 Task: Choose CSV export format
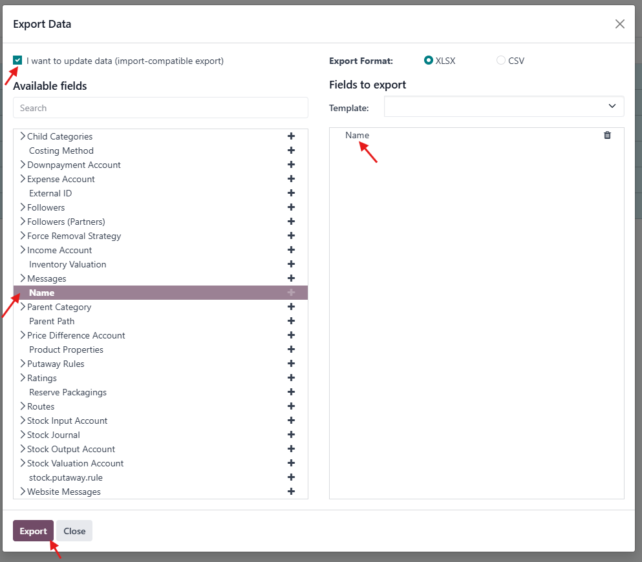(x=501, y=61)
